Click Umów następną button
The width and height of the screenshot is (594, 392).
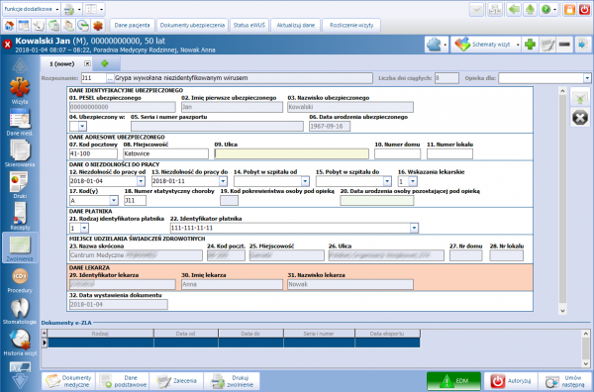565,381
